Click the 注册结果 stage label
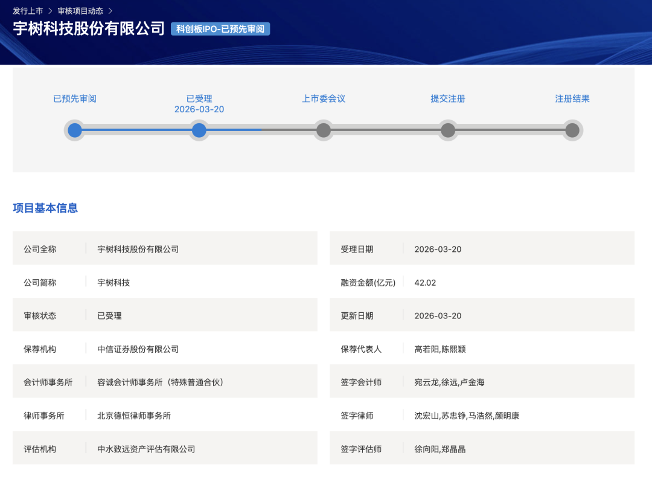This screenshot has width=652, height=479. point(572,98)
